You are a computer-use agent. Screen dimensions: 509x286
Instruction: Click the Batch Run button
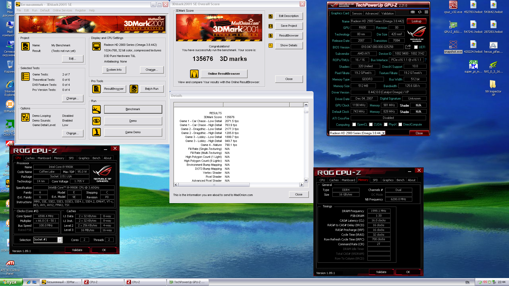pyautogui.click(x=152, y=89)
